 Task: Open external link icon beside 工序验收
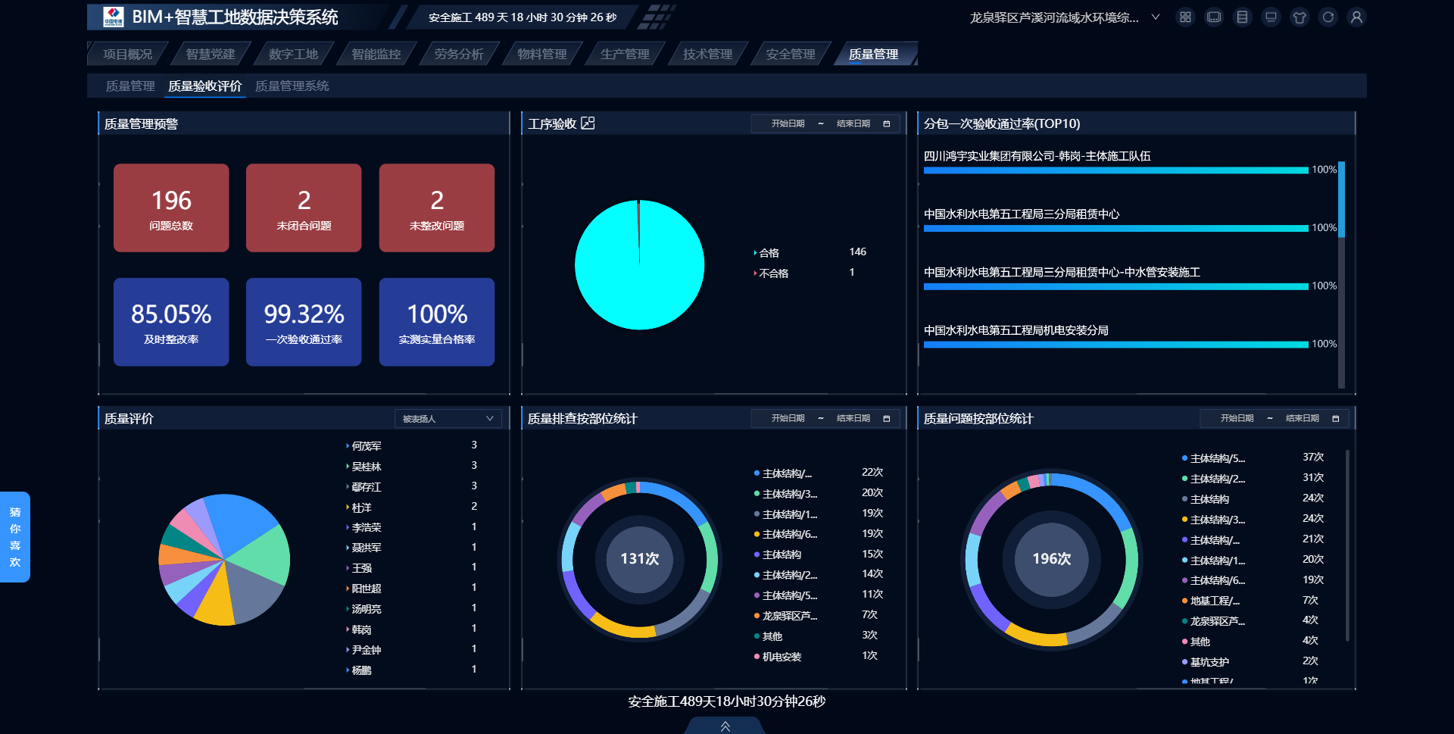(588, 123)
